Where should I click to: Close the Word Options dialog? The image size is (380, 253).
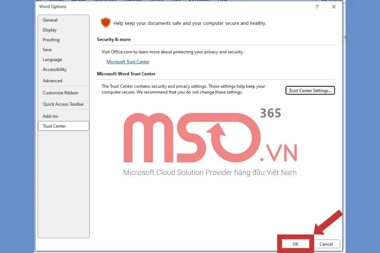334,7
